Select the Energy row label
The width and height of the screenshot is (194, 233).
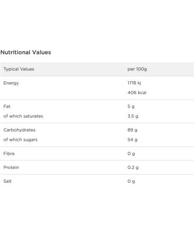coord(11,83)
